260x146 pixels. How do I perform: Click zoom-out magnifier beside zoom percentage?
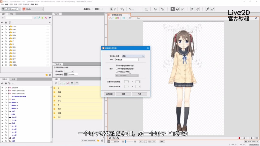[123, 142]
